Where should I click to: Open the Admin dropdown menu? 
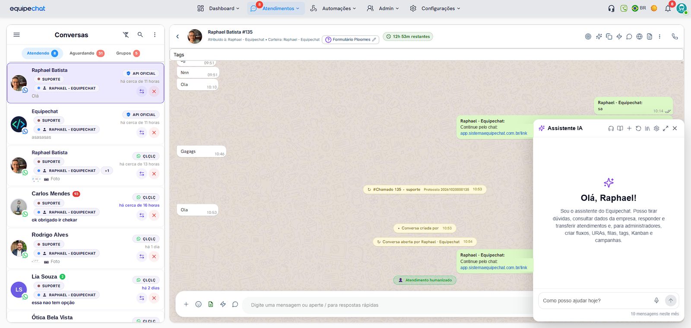pyautogui.click(x=383, y=8)
